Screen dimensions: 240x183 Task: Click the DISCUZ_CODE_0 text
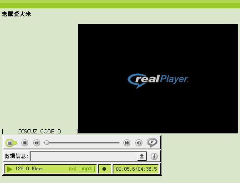[x=40, y=132]
